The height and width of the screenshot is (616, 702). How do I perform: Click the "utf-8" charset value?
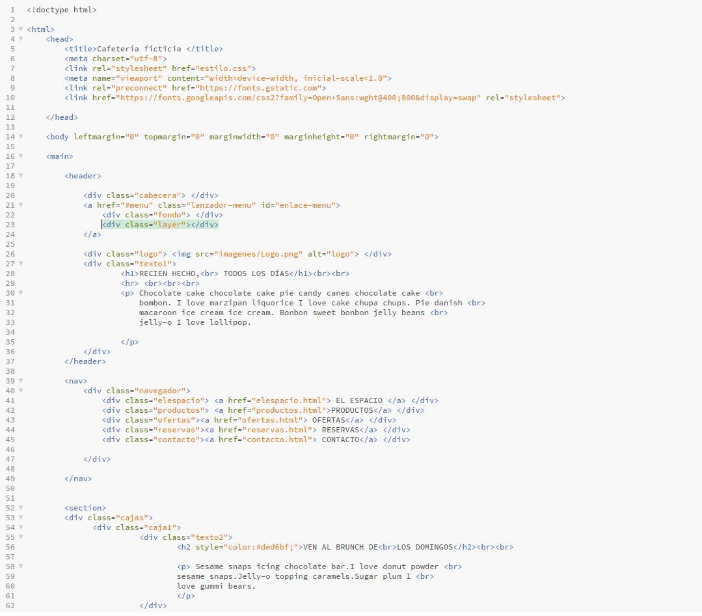pyautogui.click(x=146, y=59)
